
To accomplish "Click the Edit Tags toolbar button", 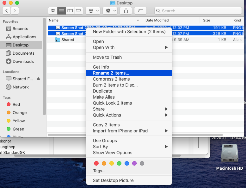I will (140, 11).
